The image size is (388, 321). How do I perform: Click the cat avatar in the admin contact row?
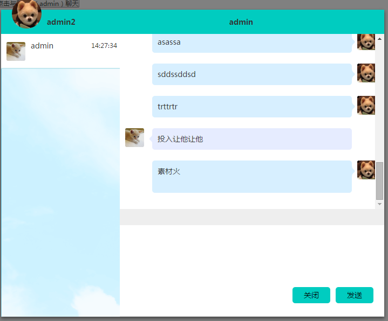point(16,51)
